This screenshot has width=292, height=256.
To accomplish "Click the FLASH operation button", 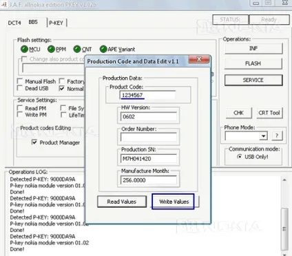I will coord(253,63).
